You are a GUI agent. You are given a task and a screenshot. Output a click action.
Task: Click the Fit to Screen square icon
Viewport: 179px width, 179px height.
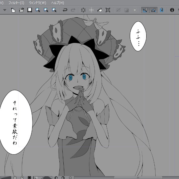point(29,178)
